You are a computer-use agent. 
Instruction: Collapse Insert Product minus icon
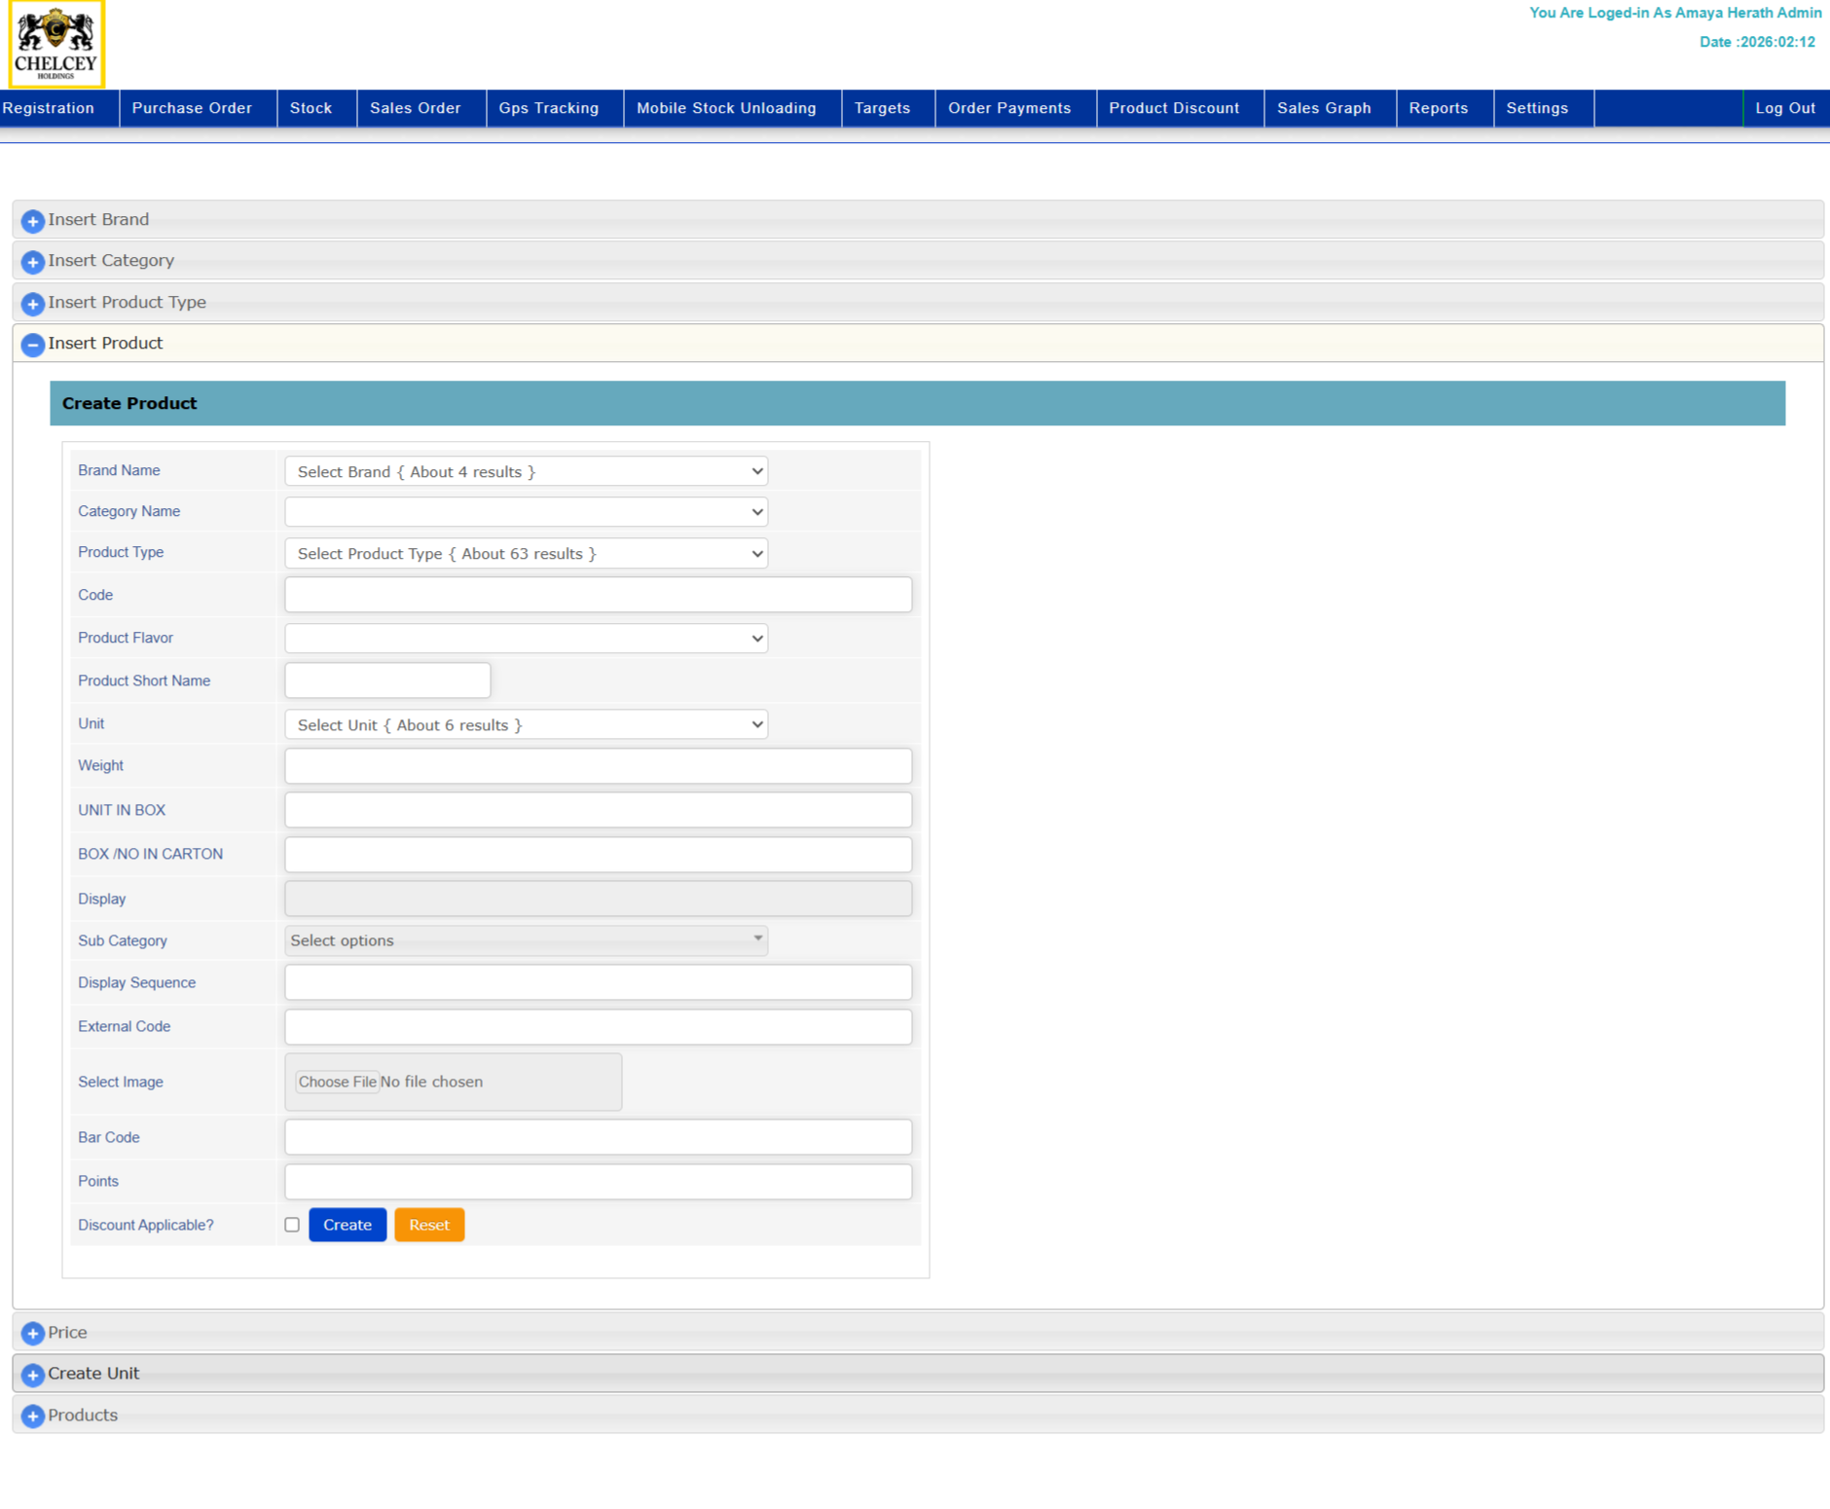pyautogui.click(x=33, y=345)
